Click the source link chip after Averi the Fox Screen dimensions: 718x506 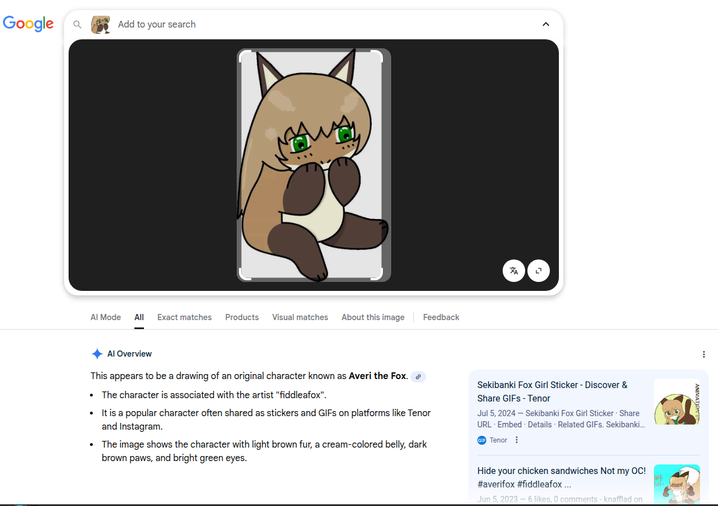pos(418,377)
